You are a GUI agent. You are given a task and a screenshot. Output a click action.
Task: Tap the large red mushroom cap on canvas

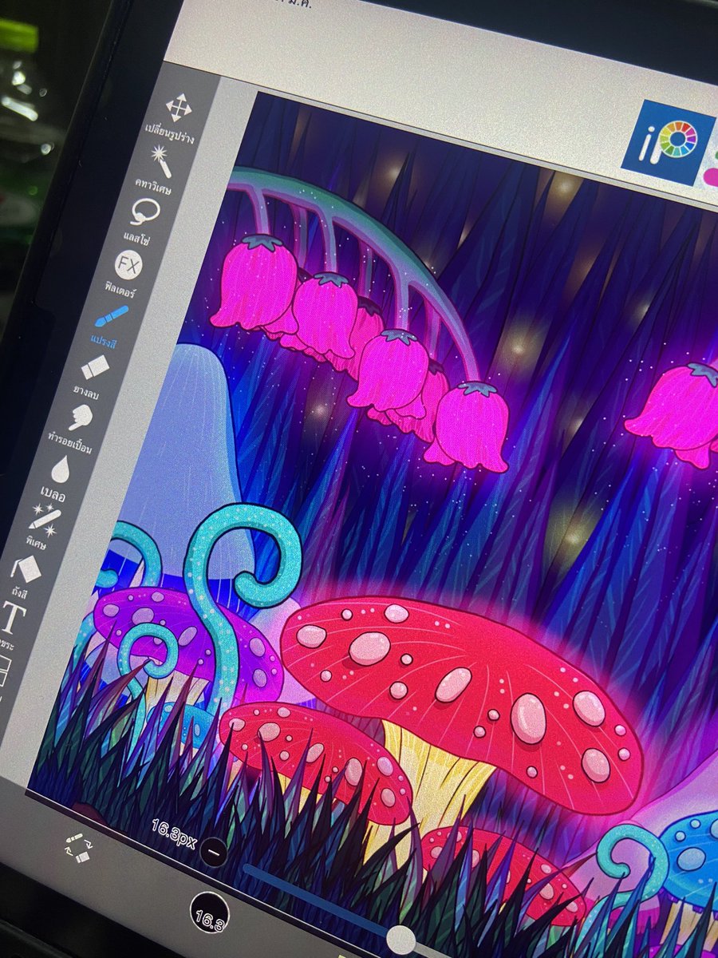(461, 703)
